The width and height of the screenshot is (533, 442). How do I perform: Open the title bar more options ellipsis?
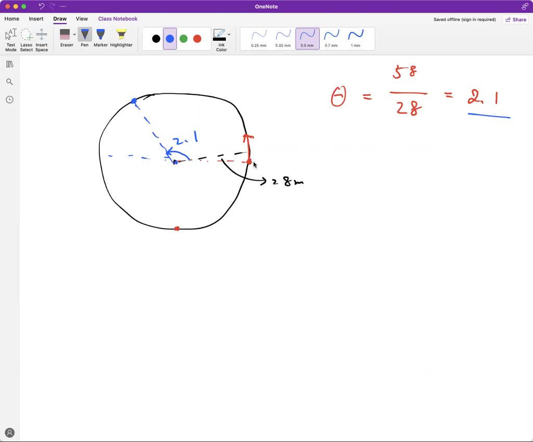click(x=63, y=6)
